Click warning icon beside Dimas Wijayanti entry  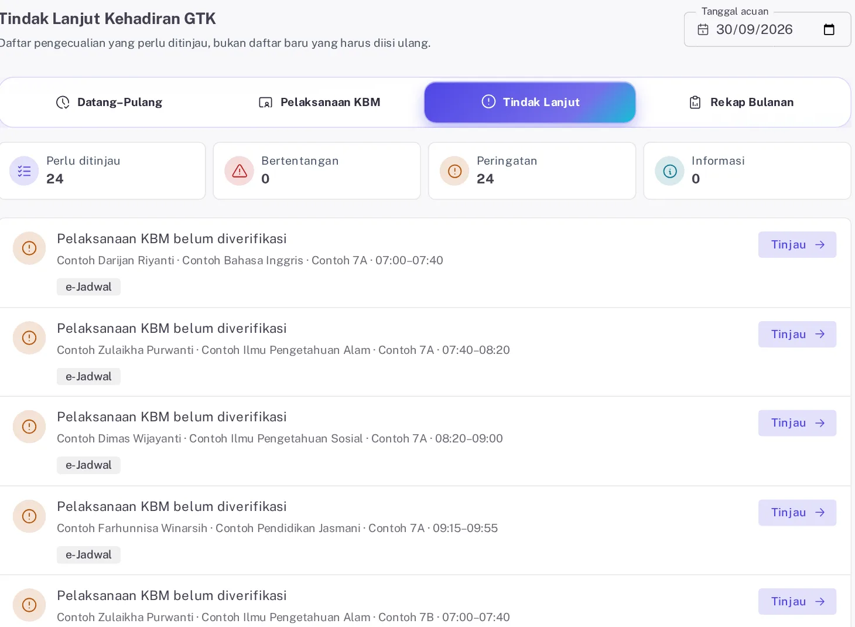29,427
